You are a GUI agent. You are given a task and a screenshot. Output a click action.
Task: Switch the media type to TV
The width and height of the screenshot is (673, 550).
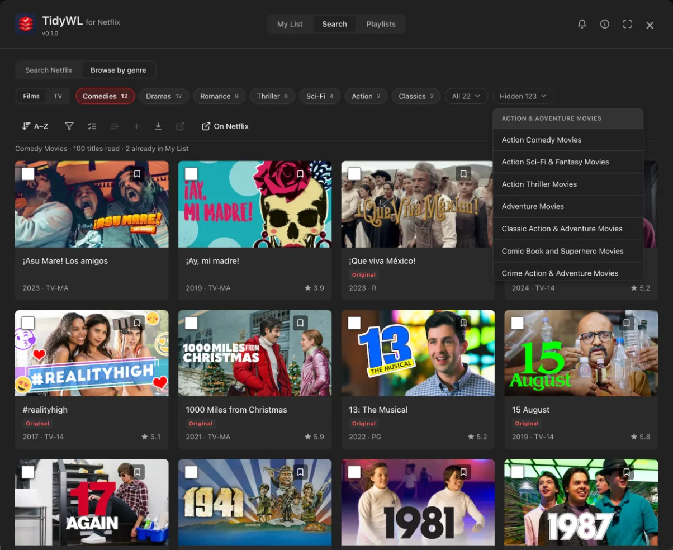click(58, 96)
